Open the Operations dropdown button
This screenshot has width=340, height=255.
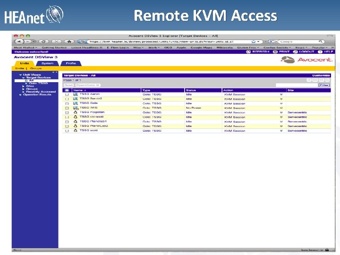[88, 85]
